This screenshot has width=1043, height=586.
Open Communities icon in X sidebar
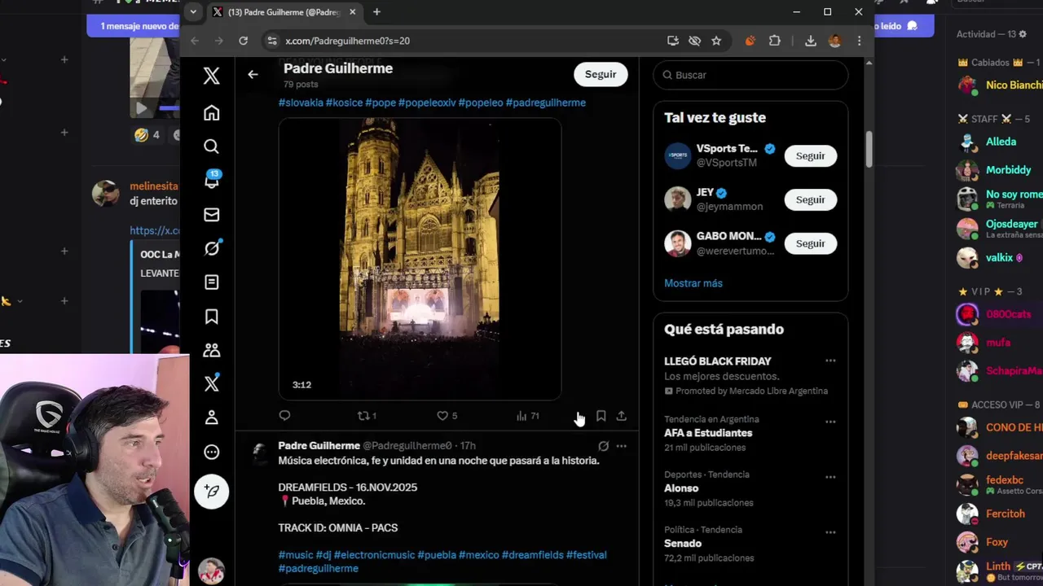click(212, 350)
